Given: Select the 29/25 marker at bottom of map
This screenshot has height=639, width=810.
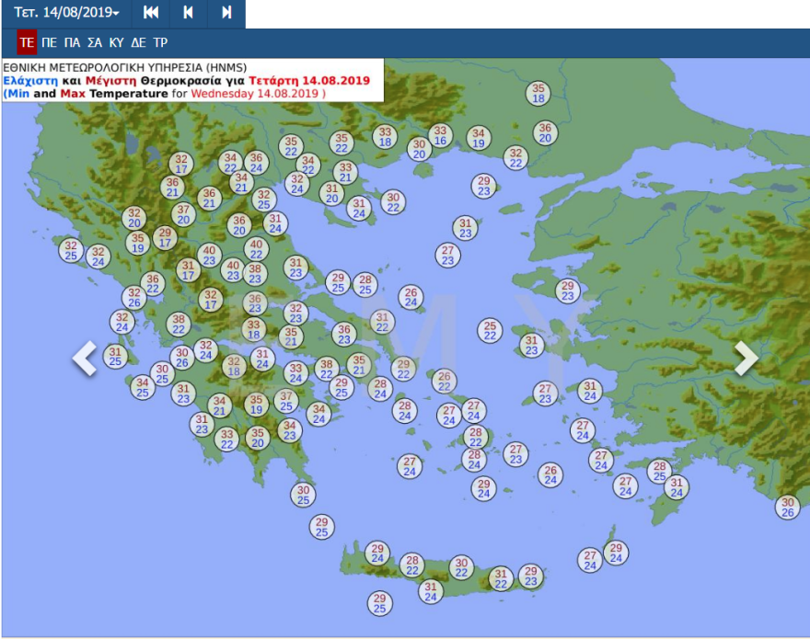Looking at the screenshot, I should (379, 603).
